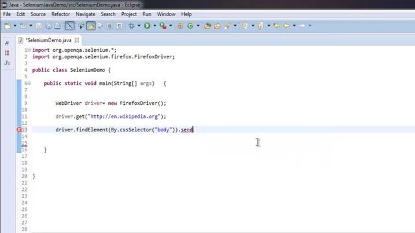Open the Next Annotation dropdown arrow
415x233 pixels.
(x=253, y=26)
